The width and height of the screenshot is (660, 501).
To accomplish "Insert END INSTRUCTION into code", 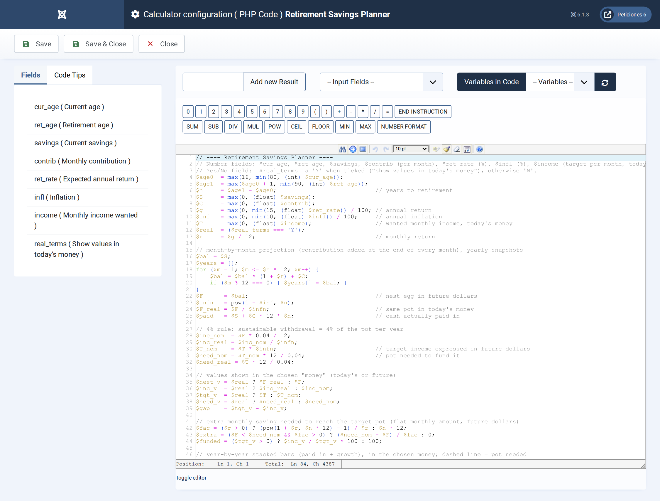I will point(422,112).
